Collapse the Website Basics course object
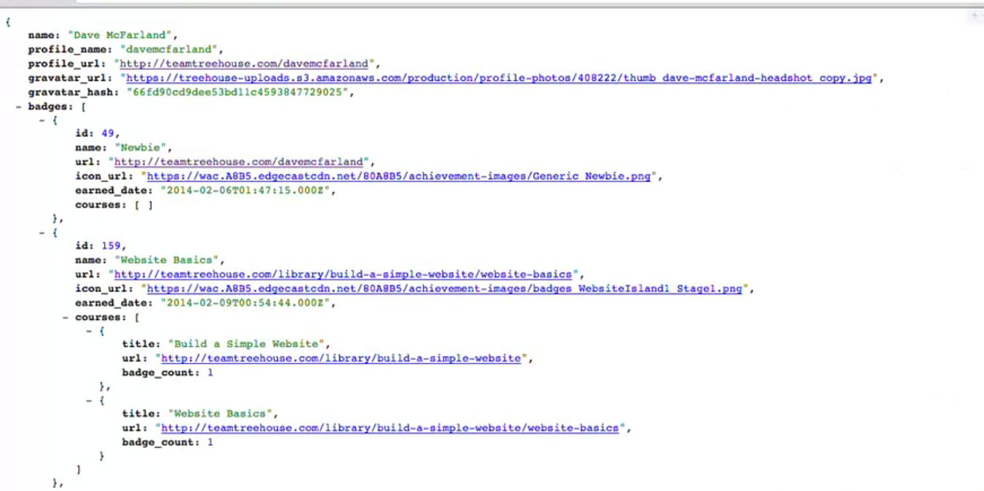984x491 pixels. (x=89, y=401)
